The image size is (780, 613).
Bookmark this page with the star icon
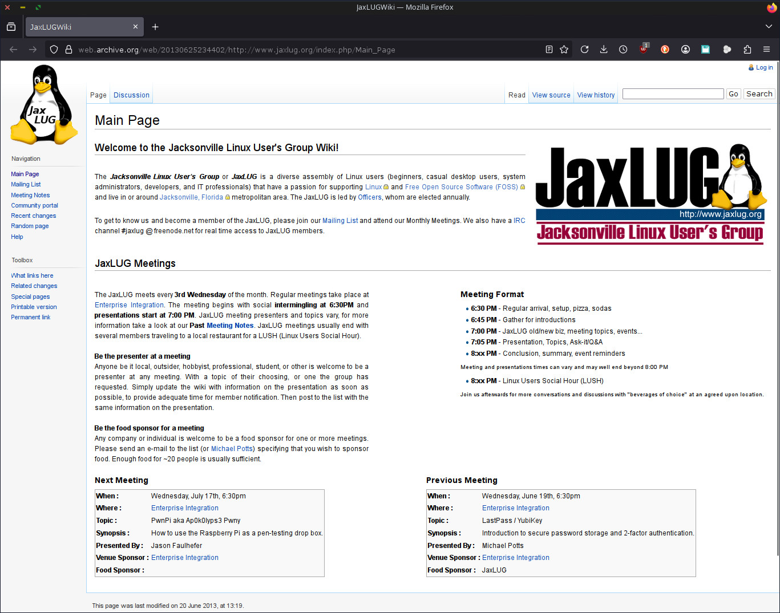(564, 50)
